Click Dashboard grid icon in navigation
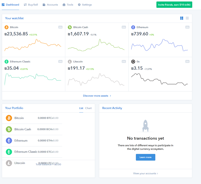Image resolution: width=201 pixels, height=184 pixels. coord(3,5)
